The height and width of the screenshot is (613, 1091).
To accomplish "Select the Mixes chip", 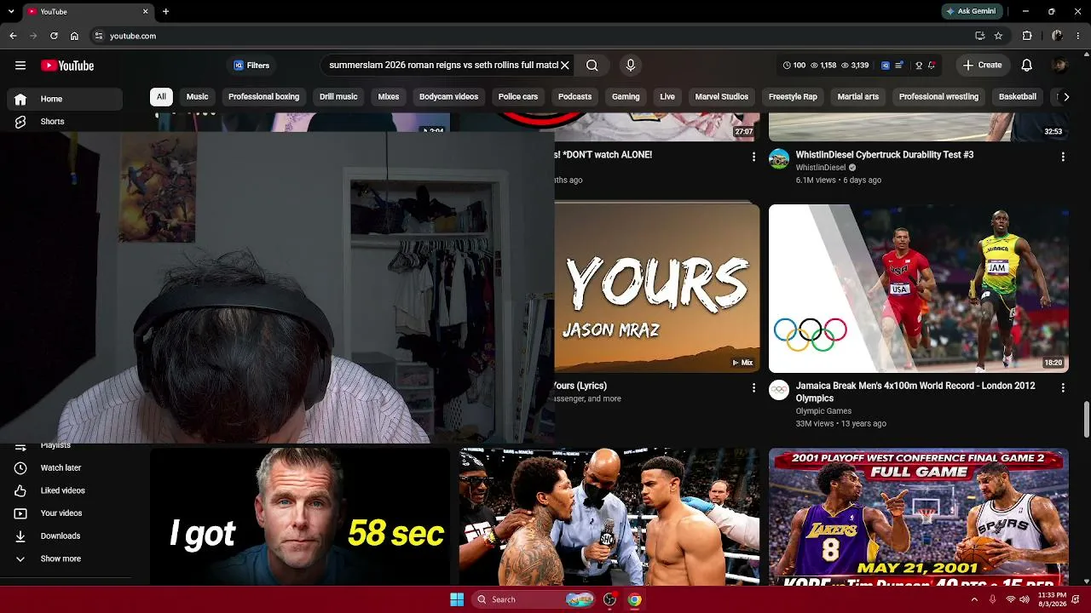I will [389, 97].
